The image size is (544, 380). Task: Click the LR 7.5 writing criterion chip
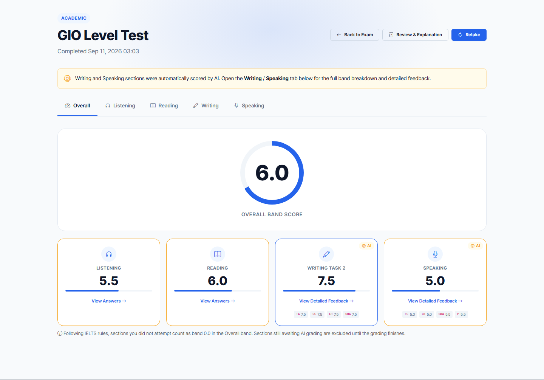click(x=334, y=314)
